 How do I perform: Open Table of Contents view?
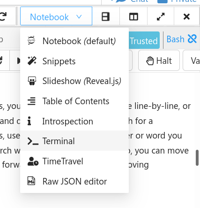[x=74, y=101]
